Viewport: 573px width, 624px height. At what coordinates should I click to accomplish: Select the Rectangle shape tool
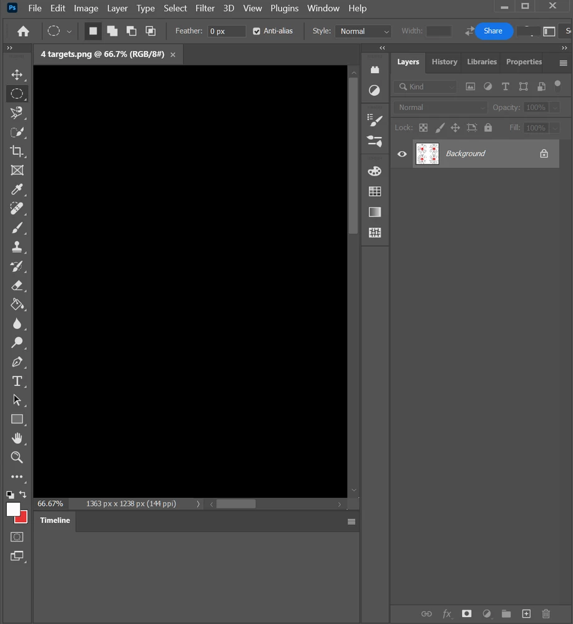(x=17, y=419)
